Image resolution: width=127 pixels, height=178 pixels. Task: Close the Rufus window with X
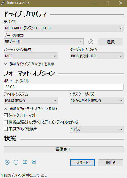click(x=121, y=3)
